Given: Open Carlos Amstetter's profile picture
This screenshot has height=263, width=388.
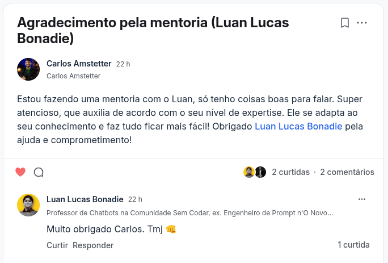Looking at the screenshot, I should pos(28,69).
